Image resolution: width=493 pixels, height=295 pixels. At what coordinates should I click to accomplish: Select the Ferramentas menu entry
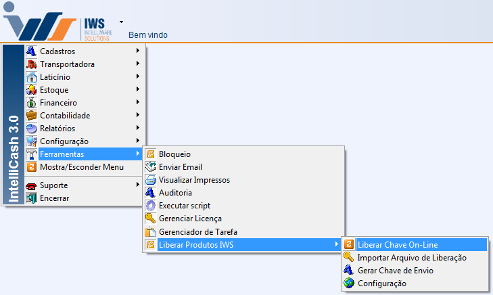[84, 154]
